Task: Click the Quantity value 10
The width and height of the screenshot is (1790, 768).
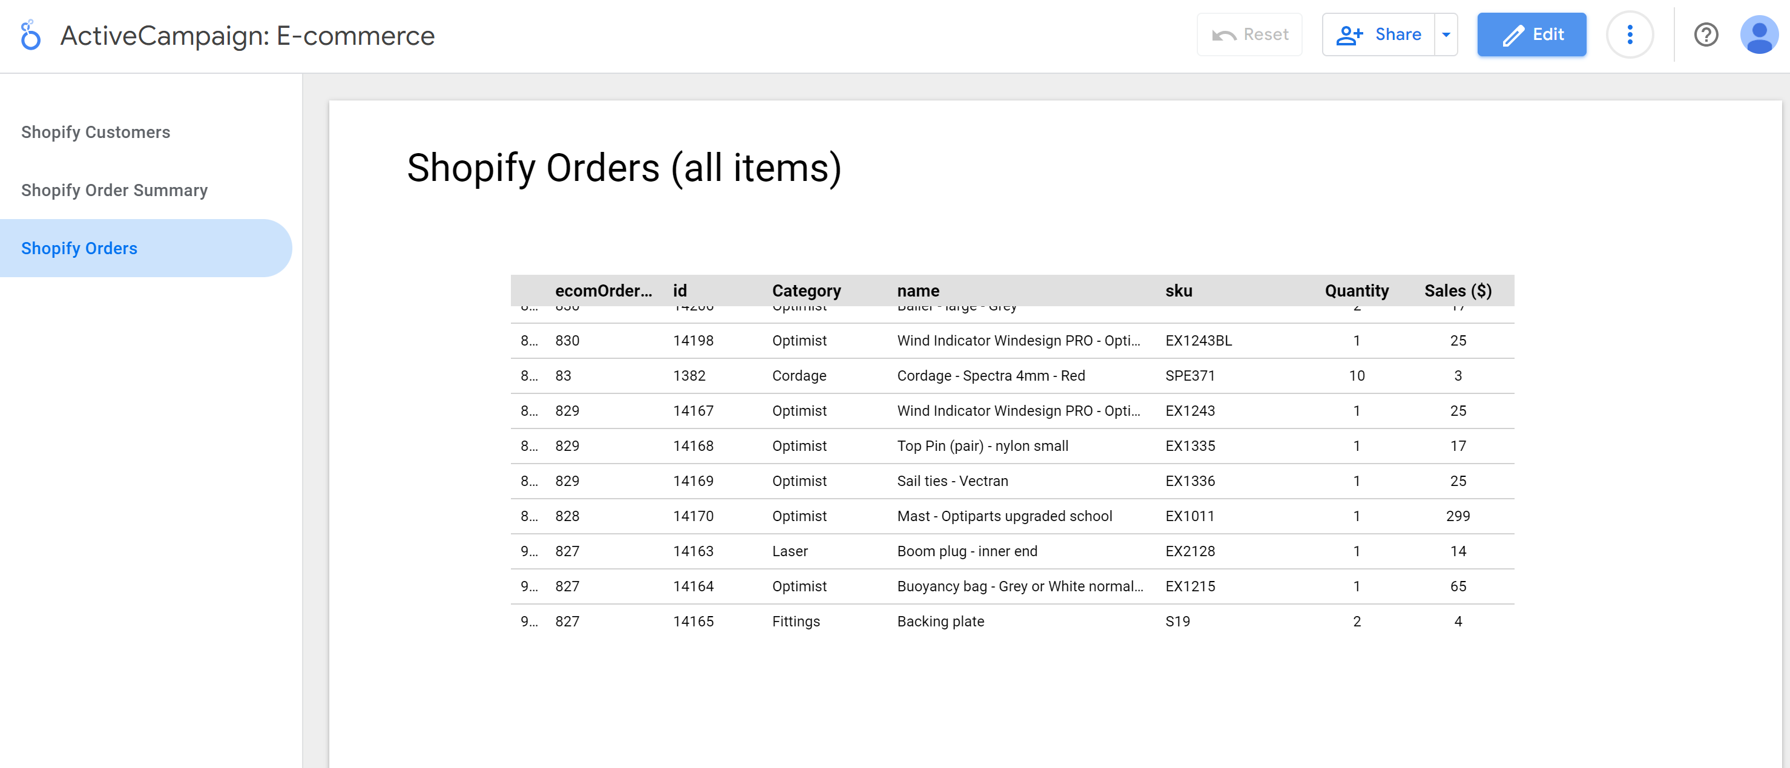Action: [x=1357, y=376]
